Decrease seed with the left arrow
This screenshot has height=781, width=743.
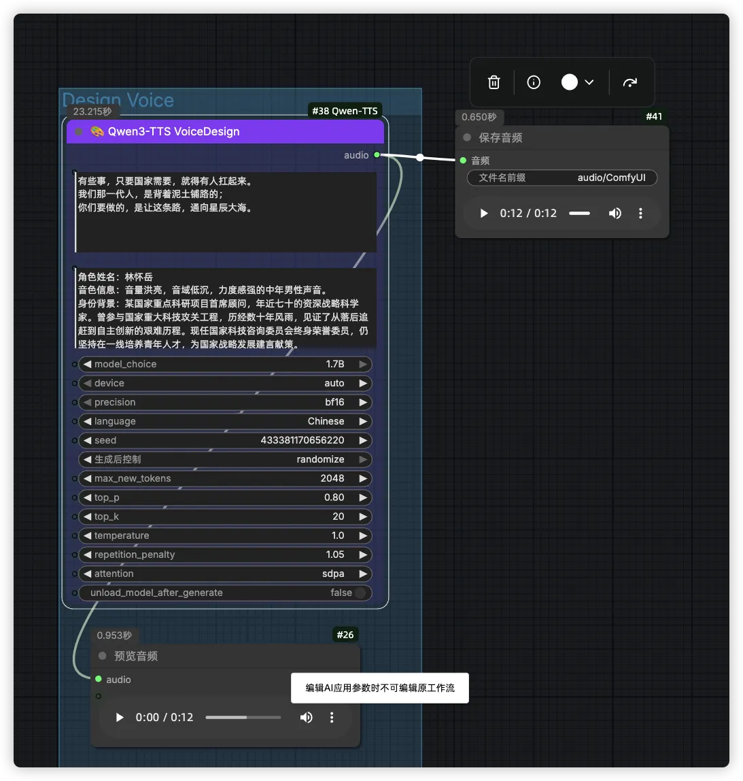[x=88, y=440]
